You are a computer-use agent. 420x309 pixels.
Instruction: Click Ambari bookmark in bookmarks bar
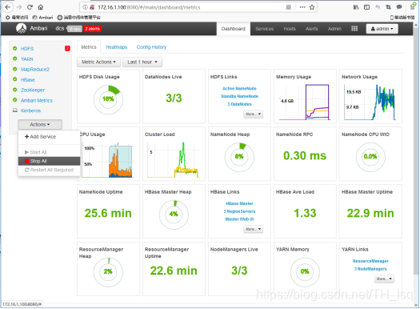pos(42,18)
